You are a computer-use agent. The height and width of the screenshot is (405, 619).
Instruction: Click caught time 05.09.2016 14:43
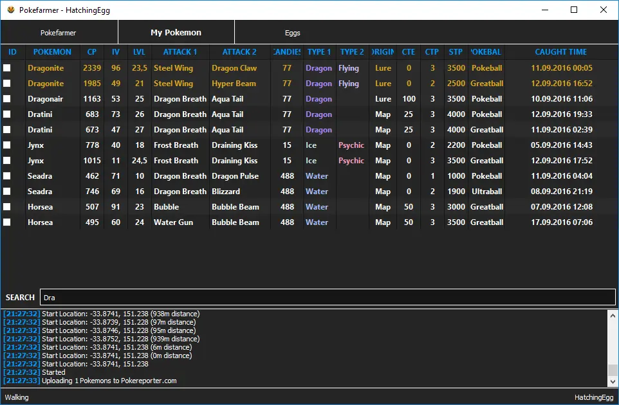tap(561, 145)
